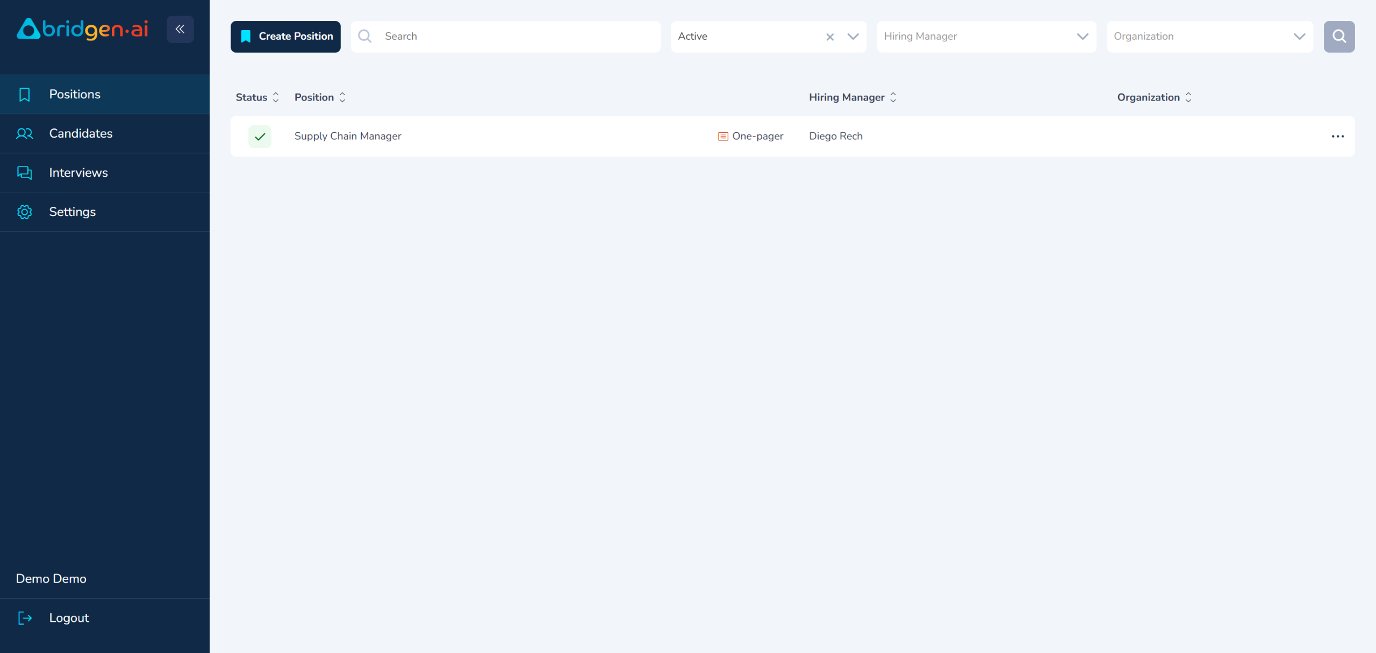Click the Settings gear icon
The image size is (1376, 653).
pyautogui.click(x=25, y=212)
